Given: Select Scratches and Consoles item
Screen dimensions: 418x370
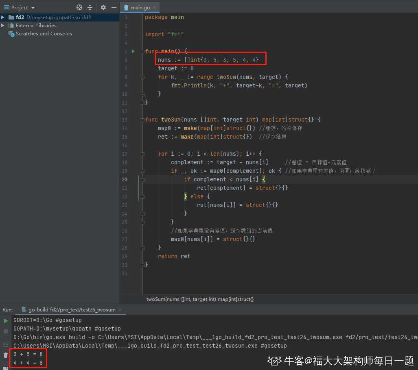Looking at the screenshot, I should (44, 34).
